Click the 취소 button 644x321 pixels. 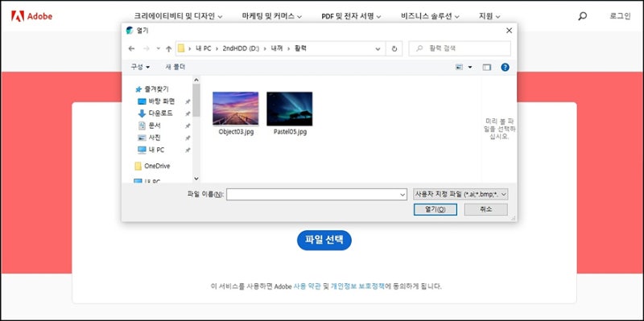tap(486, 209)
